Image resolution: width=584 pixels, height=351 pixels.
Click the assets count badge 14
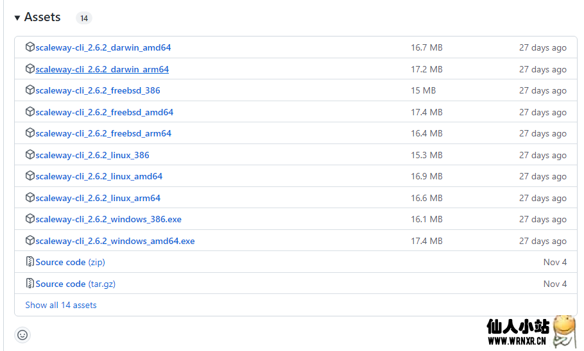tap(83, 19)
